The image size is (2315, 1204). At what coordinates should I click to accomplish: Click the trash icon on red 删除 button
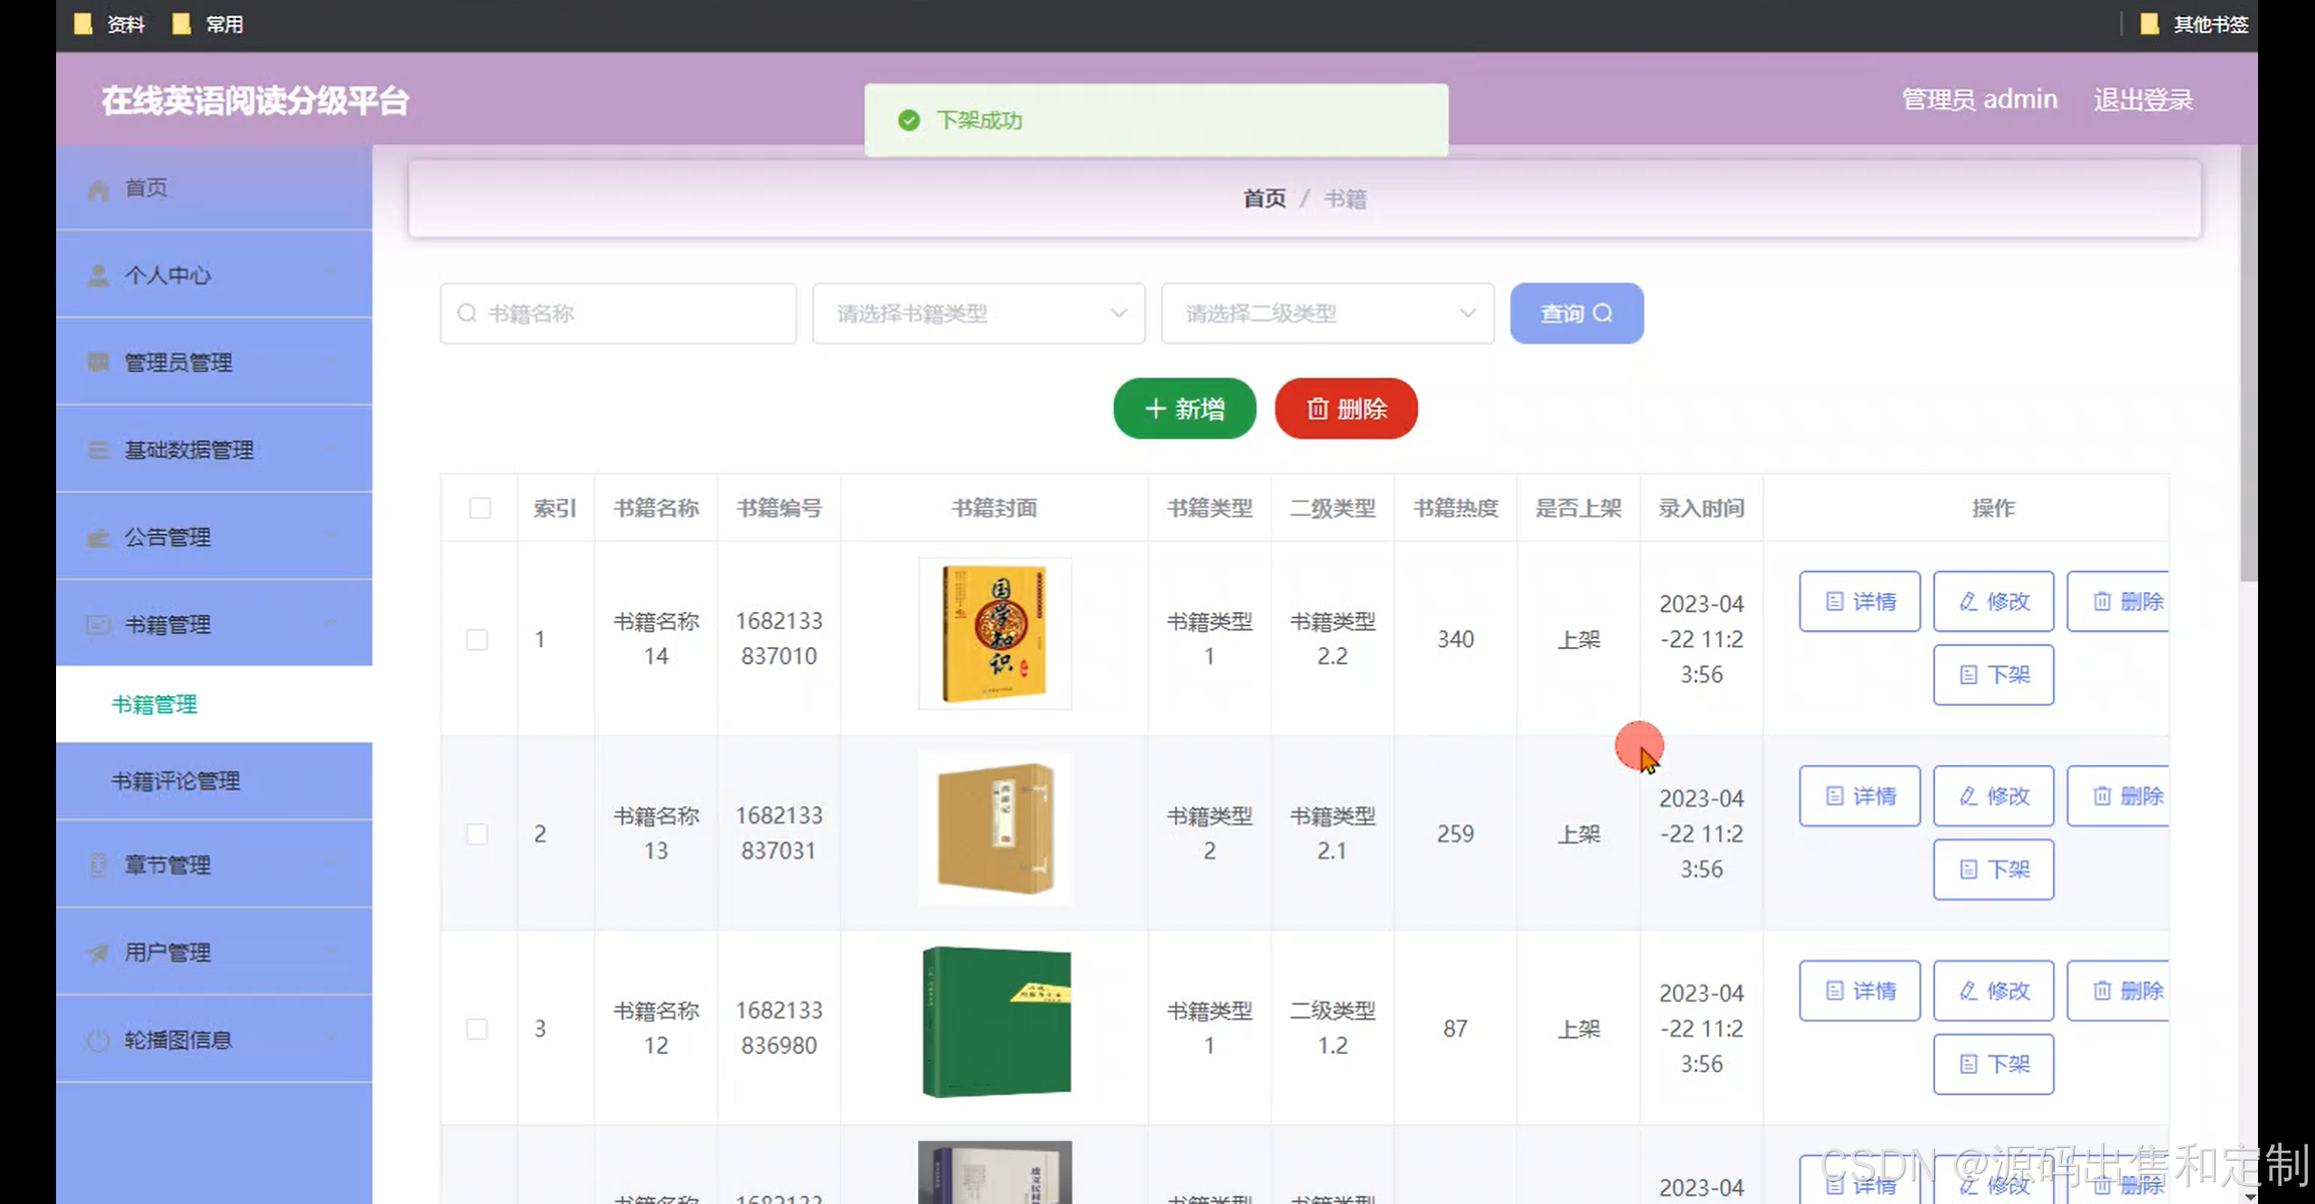pyautogui.click(x=1318, y=409)
